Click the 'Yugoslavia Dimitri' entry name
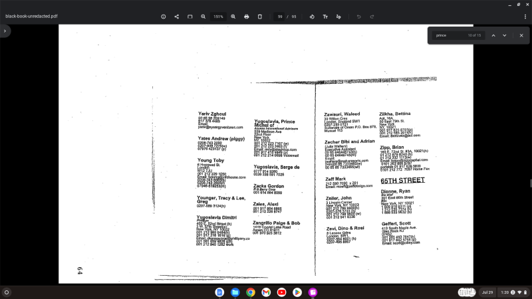 click(217, 218)
